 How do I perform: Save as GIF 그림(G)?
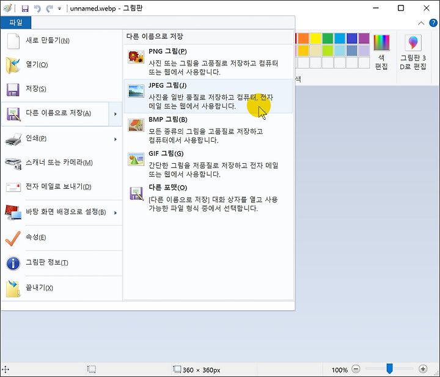[x=208, y=164]
